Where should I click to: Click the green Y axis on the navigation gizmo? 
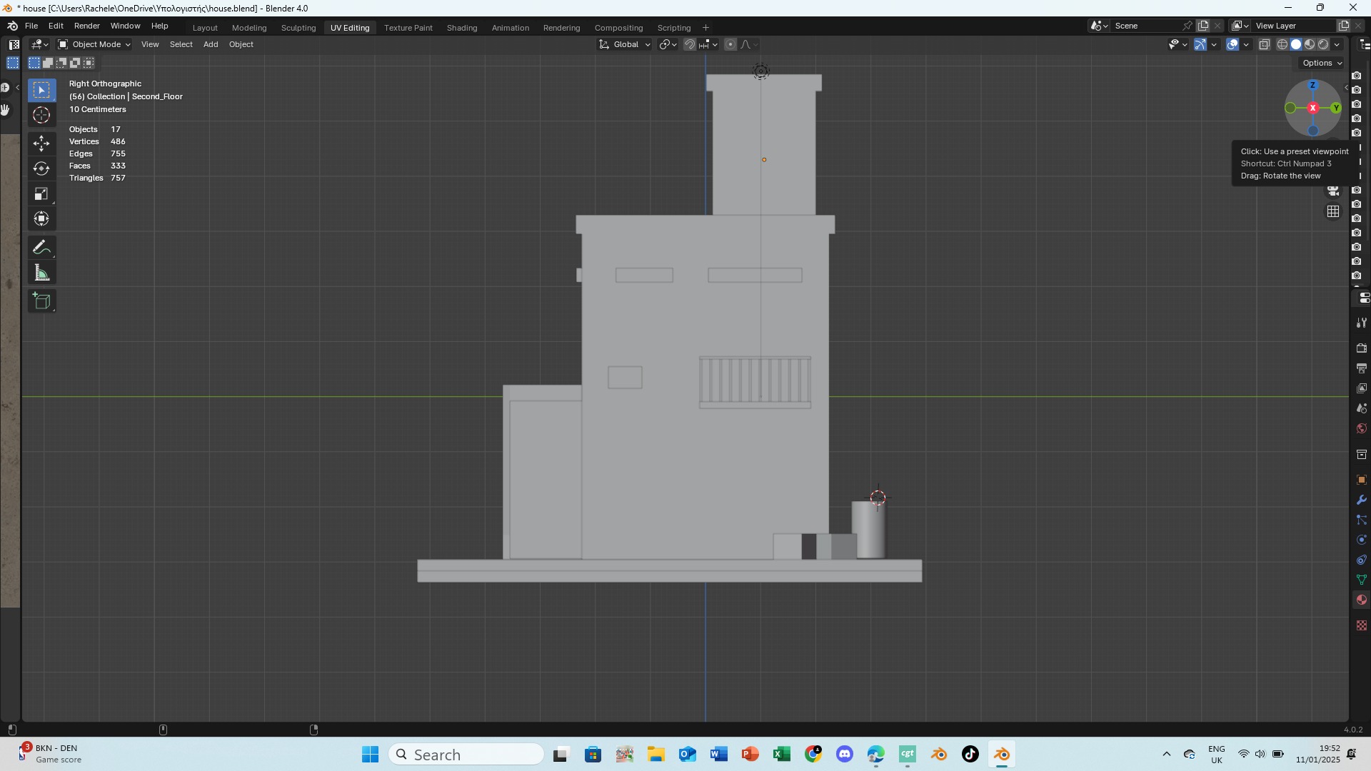(x=1336, y=108)
